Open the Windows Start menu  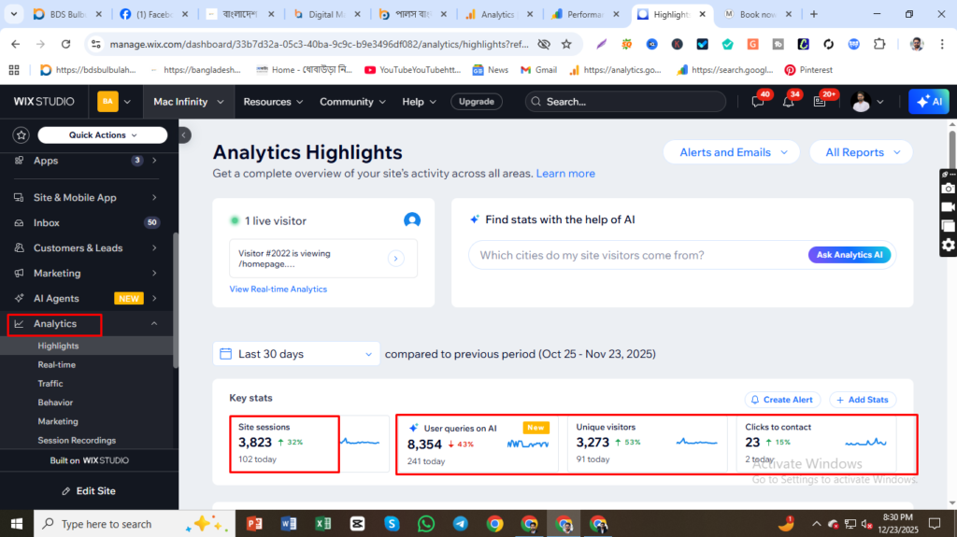coord(17,524)
